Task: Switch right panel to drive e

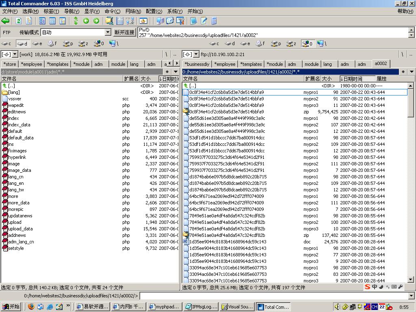Action: [x=245, y=43]
